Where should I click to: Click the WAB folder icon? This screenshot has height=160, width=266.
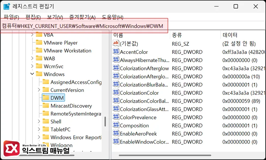(x=39, y=58)
